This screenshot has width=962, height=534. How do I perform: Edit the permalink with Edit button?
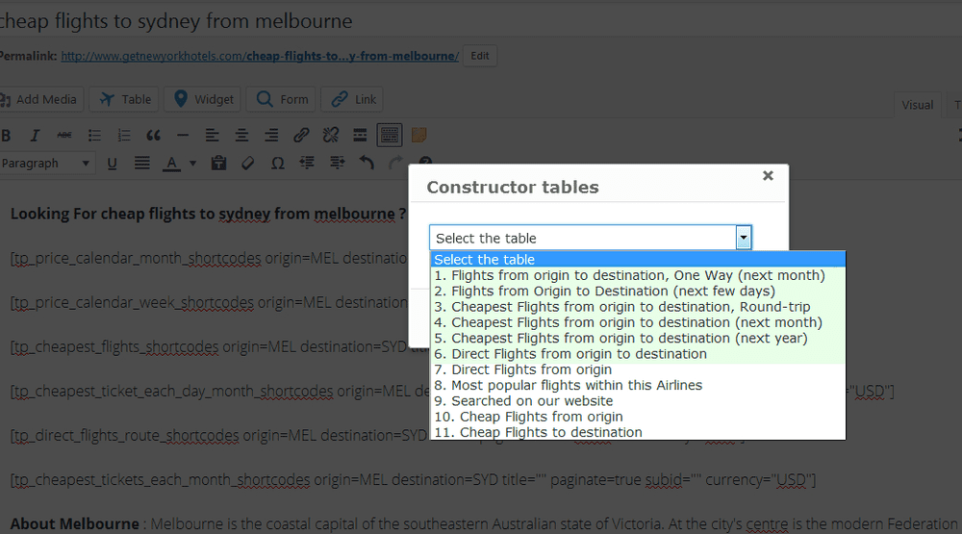point(480,56)
